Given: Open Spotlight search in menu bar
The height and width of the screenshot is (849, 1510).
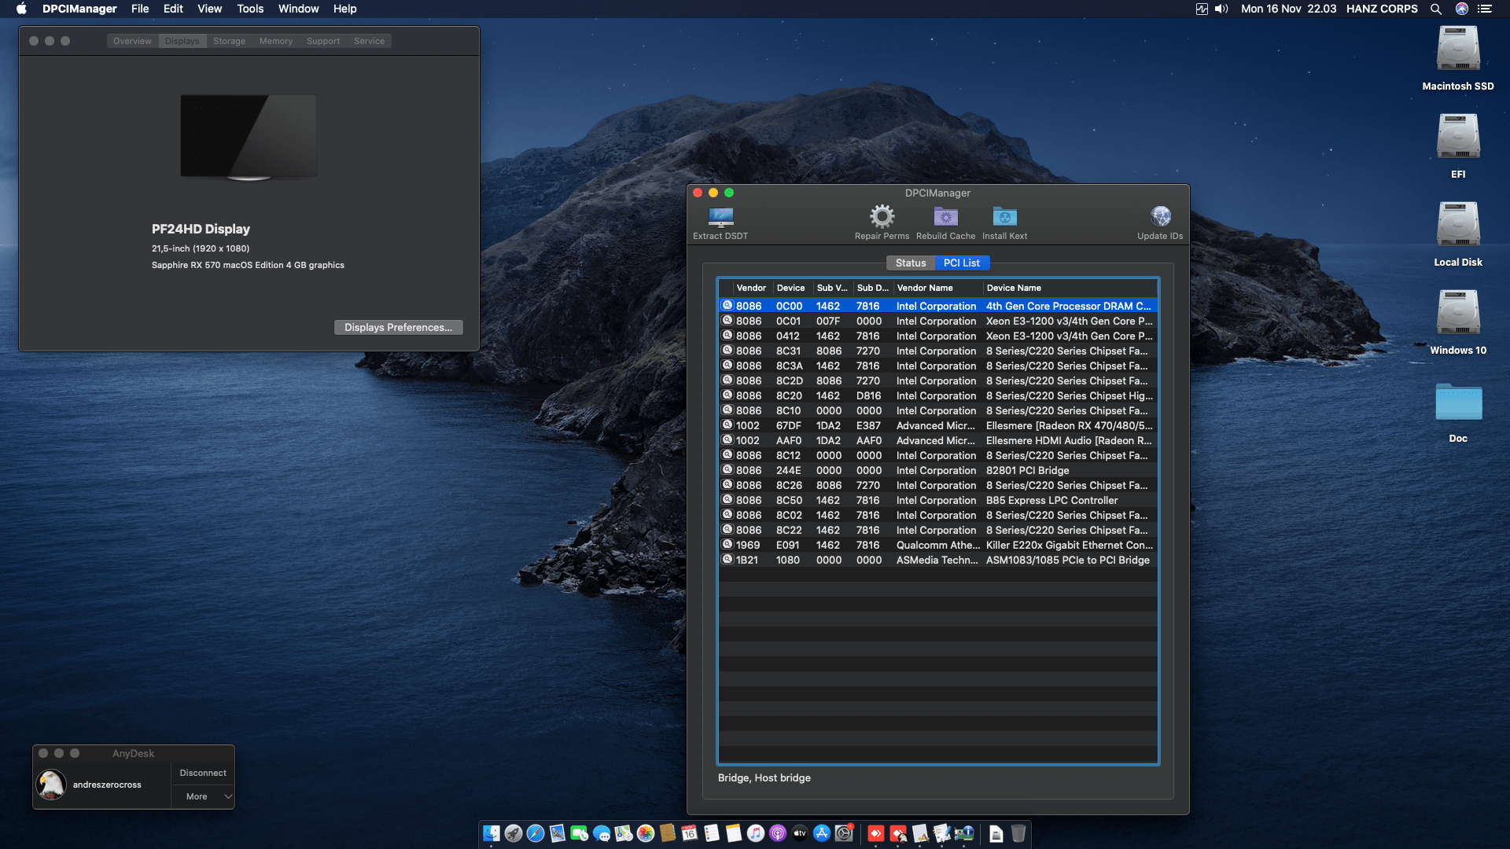Looking at the screenshot, I should [1435, 9].
